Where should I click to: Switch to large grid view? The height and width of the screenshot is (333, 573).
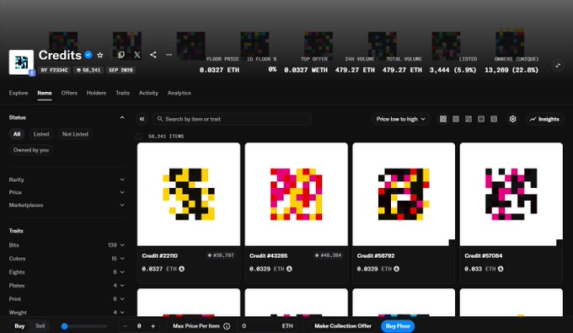click(443, 119)
